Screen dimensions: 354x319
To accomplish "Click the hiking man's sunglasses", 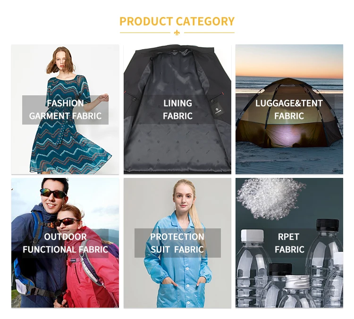I will (x=53, y=193).
